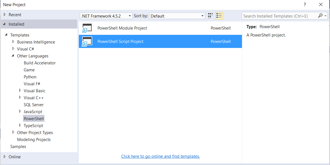The height and width of the screenshot is (165, 330).
Task: Open the .NET Framework 4.5.2 version dropdown
Action: 130,16
